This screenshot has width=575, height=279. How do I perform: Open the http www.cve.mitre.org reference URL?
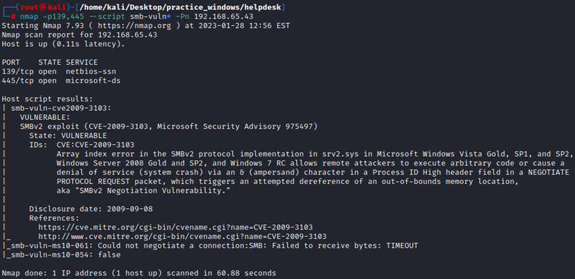(x=182, y=236)
